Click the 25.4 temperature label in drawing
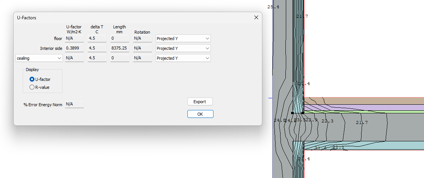This screenshot has width=424, height=178. point(273,7)
